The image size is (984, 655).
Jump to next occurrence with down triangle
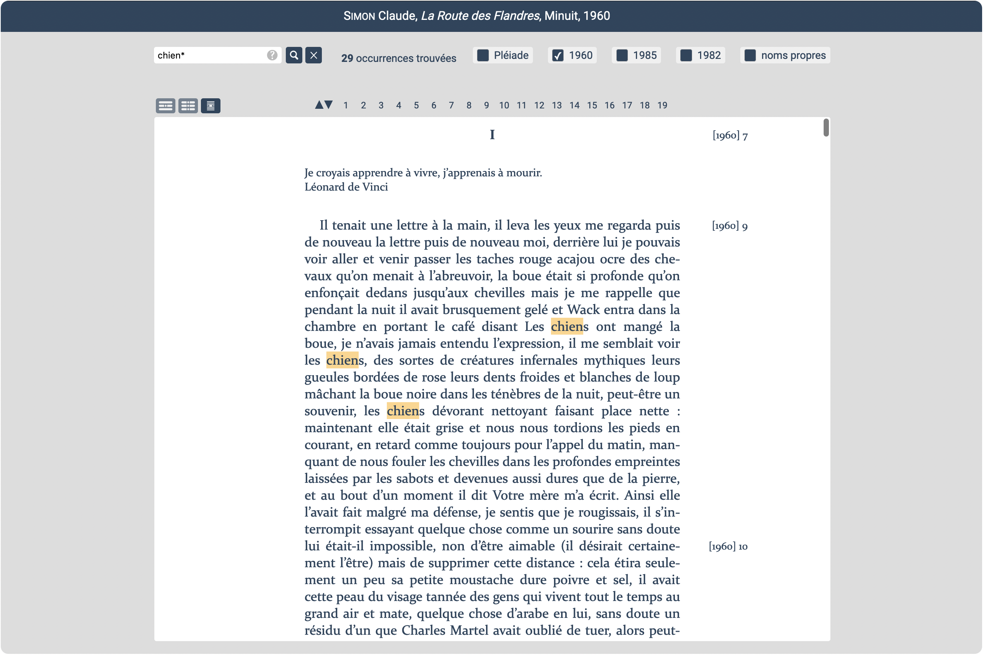329,105
